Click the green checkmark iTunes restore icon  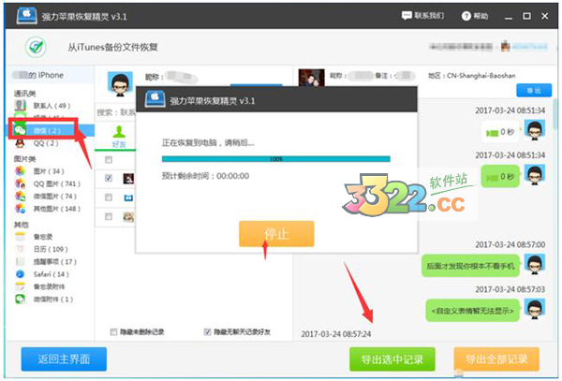pyautogui.click(x=36, y=47)
